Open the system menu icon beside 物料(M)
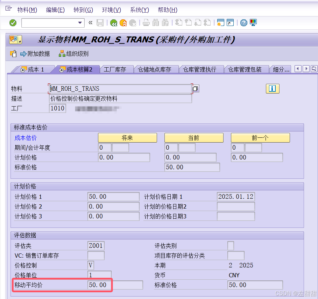Viewport: 318px width, 299px height. coord(8,8)
